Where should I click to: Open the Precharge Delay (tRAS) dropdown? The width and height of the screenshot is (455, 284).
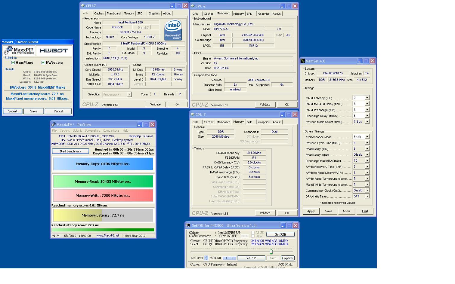(367, 116)
